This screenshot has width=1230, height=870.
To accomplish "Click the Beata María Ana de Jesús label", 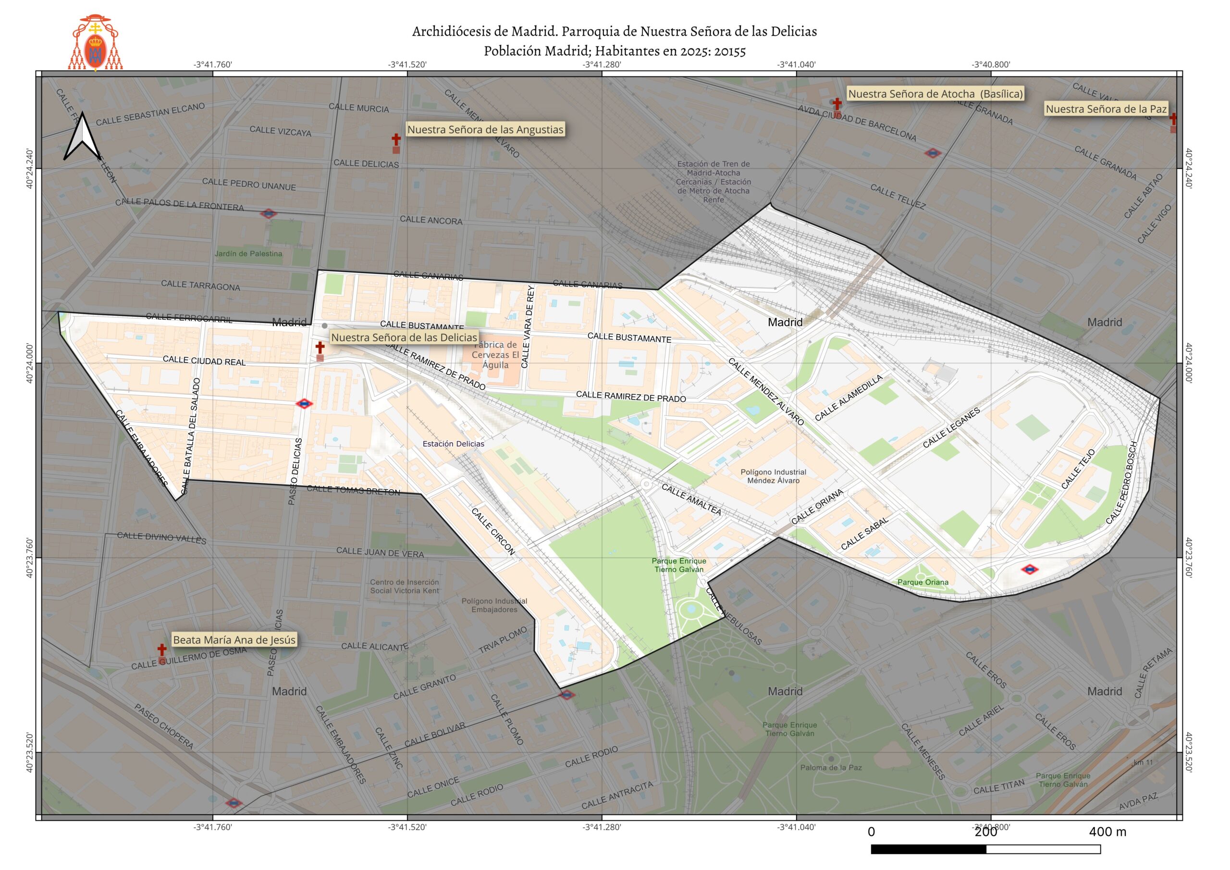I will click(x=234, y=639).
